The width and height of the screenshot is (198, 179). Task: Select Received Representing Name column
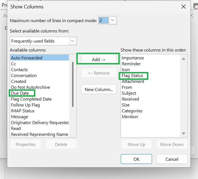[40, 134]
